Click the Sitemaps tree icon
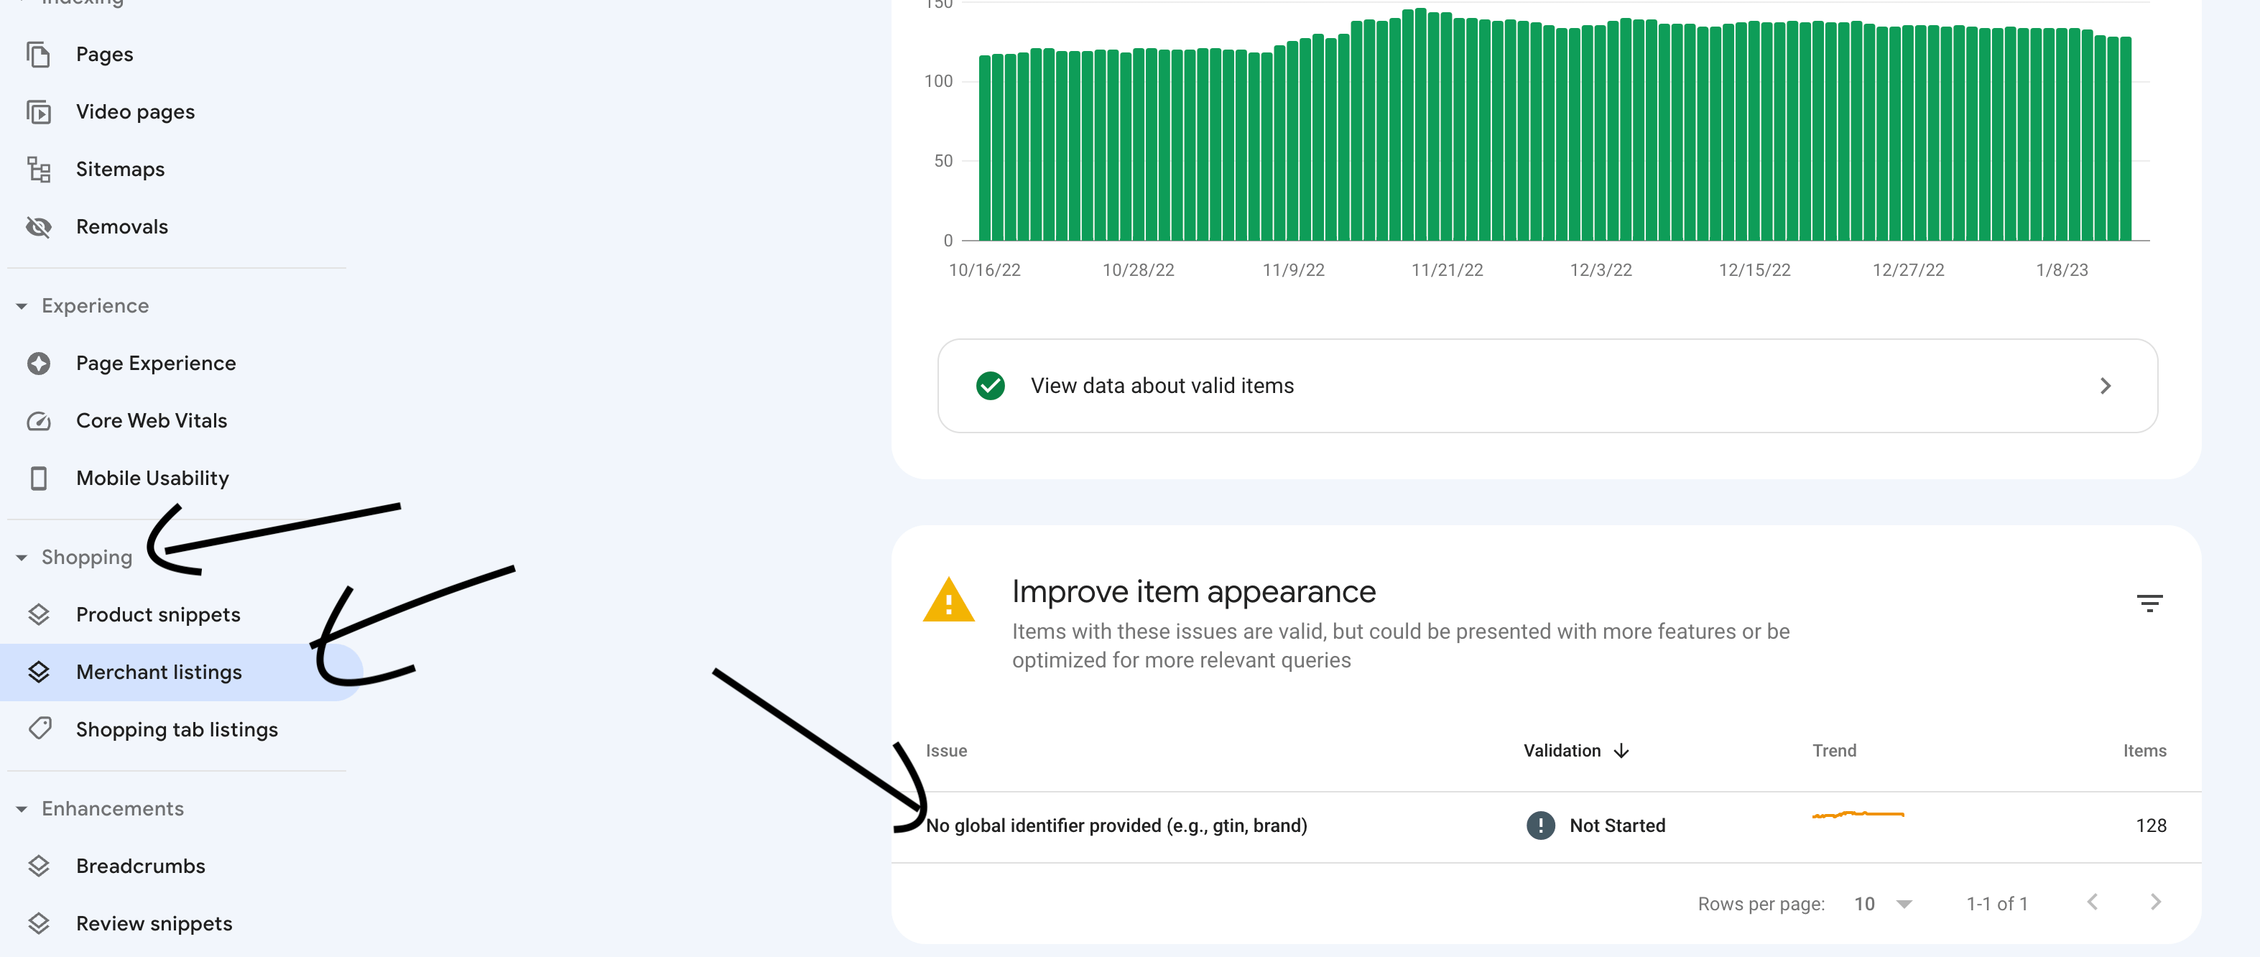The height and width of the screenshot is (957, 2260). click(39, 170)
